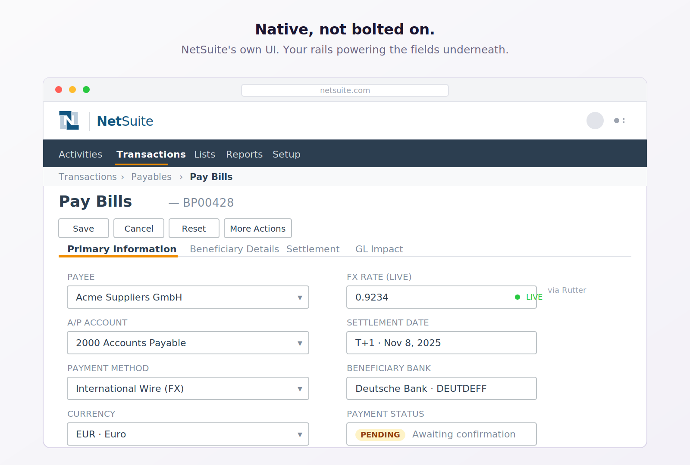Image resolution: width=690 pixels, height=465 pixels.
Task: Click the Cancel button
Action: point(139,228)
